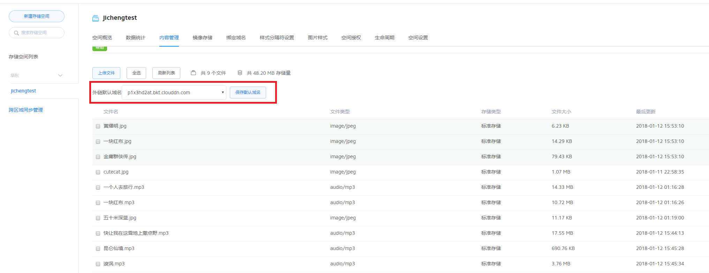The height and width of the screenshot is (273, 709).
Task: Click the 存储空间列表 heading
Action: [23, 57]
